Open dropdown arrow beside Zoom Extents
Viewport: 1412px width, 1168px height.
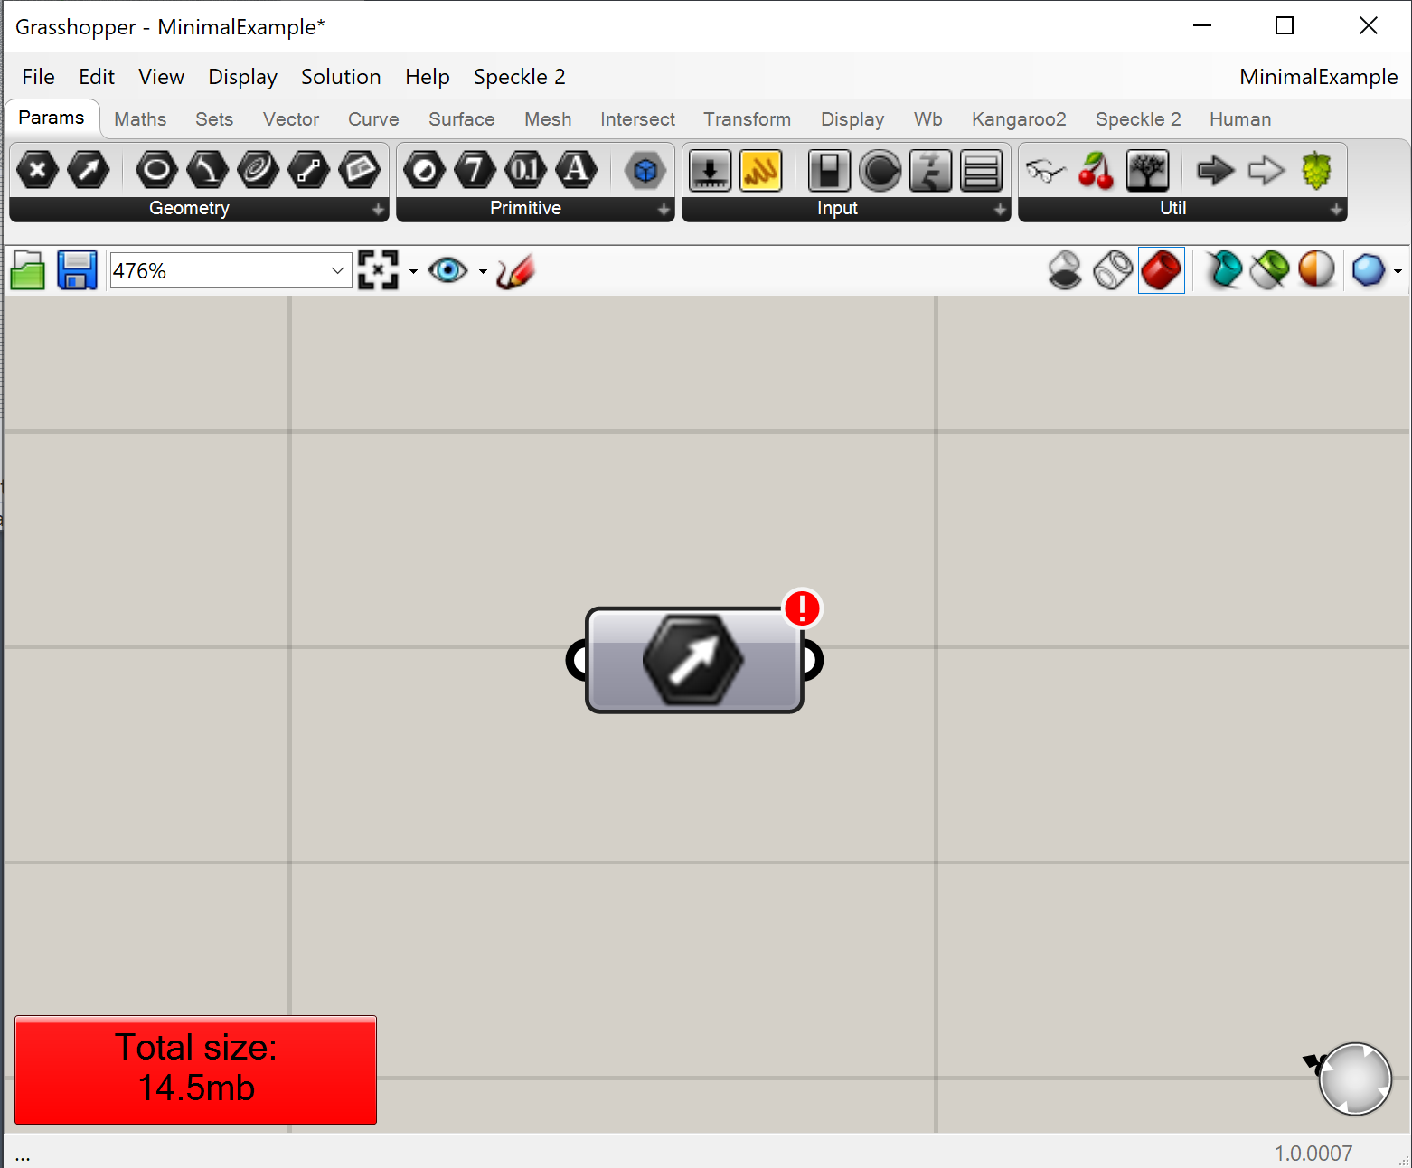[x=413, y=271]
